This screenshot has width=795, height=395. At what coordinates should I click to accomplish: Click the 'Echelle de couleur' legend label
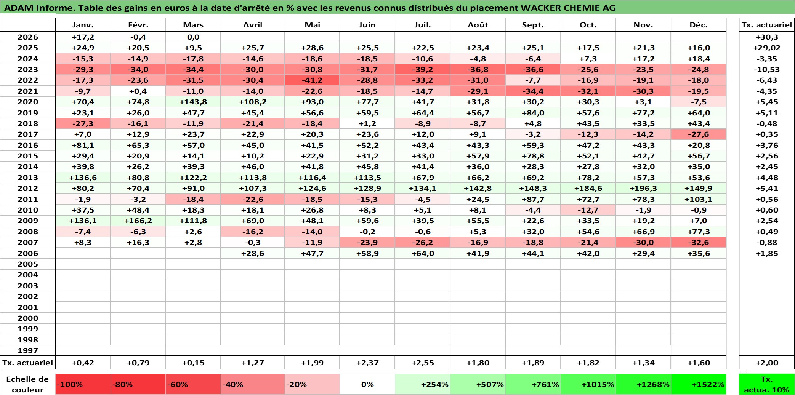pos(27,384)
